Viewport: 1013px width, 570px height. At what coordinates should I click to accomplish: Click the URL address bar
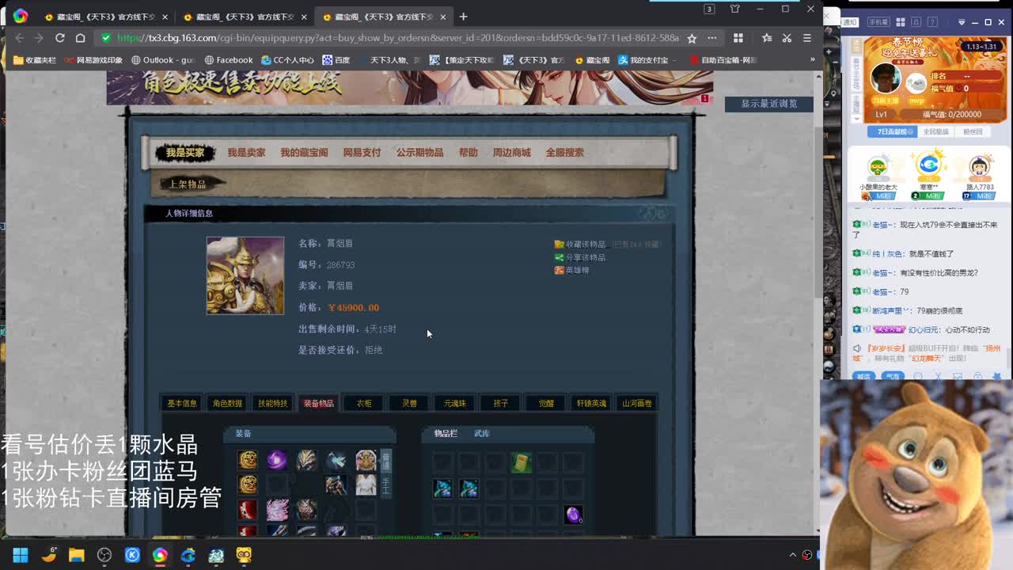(397, 38)
